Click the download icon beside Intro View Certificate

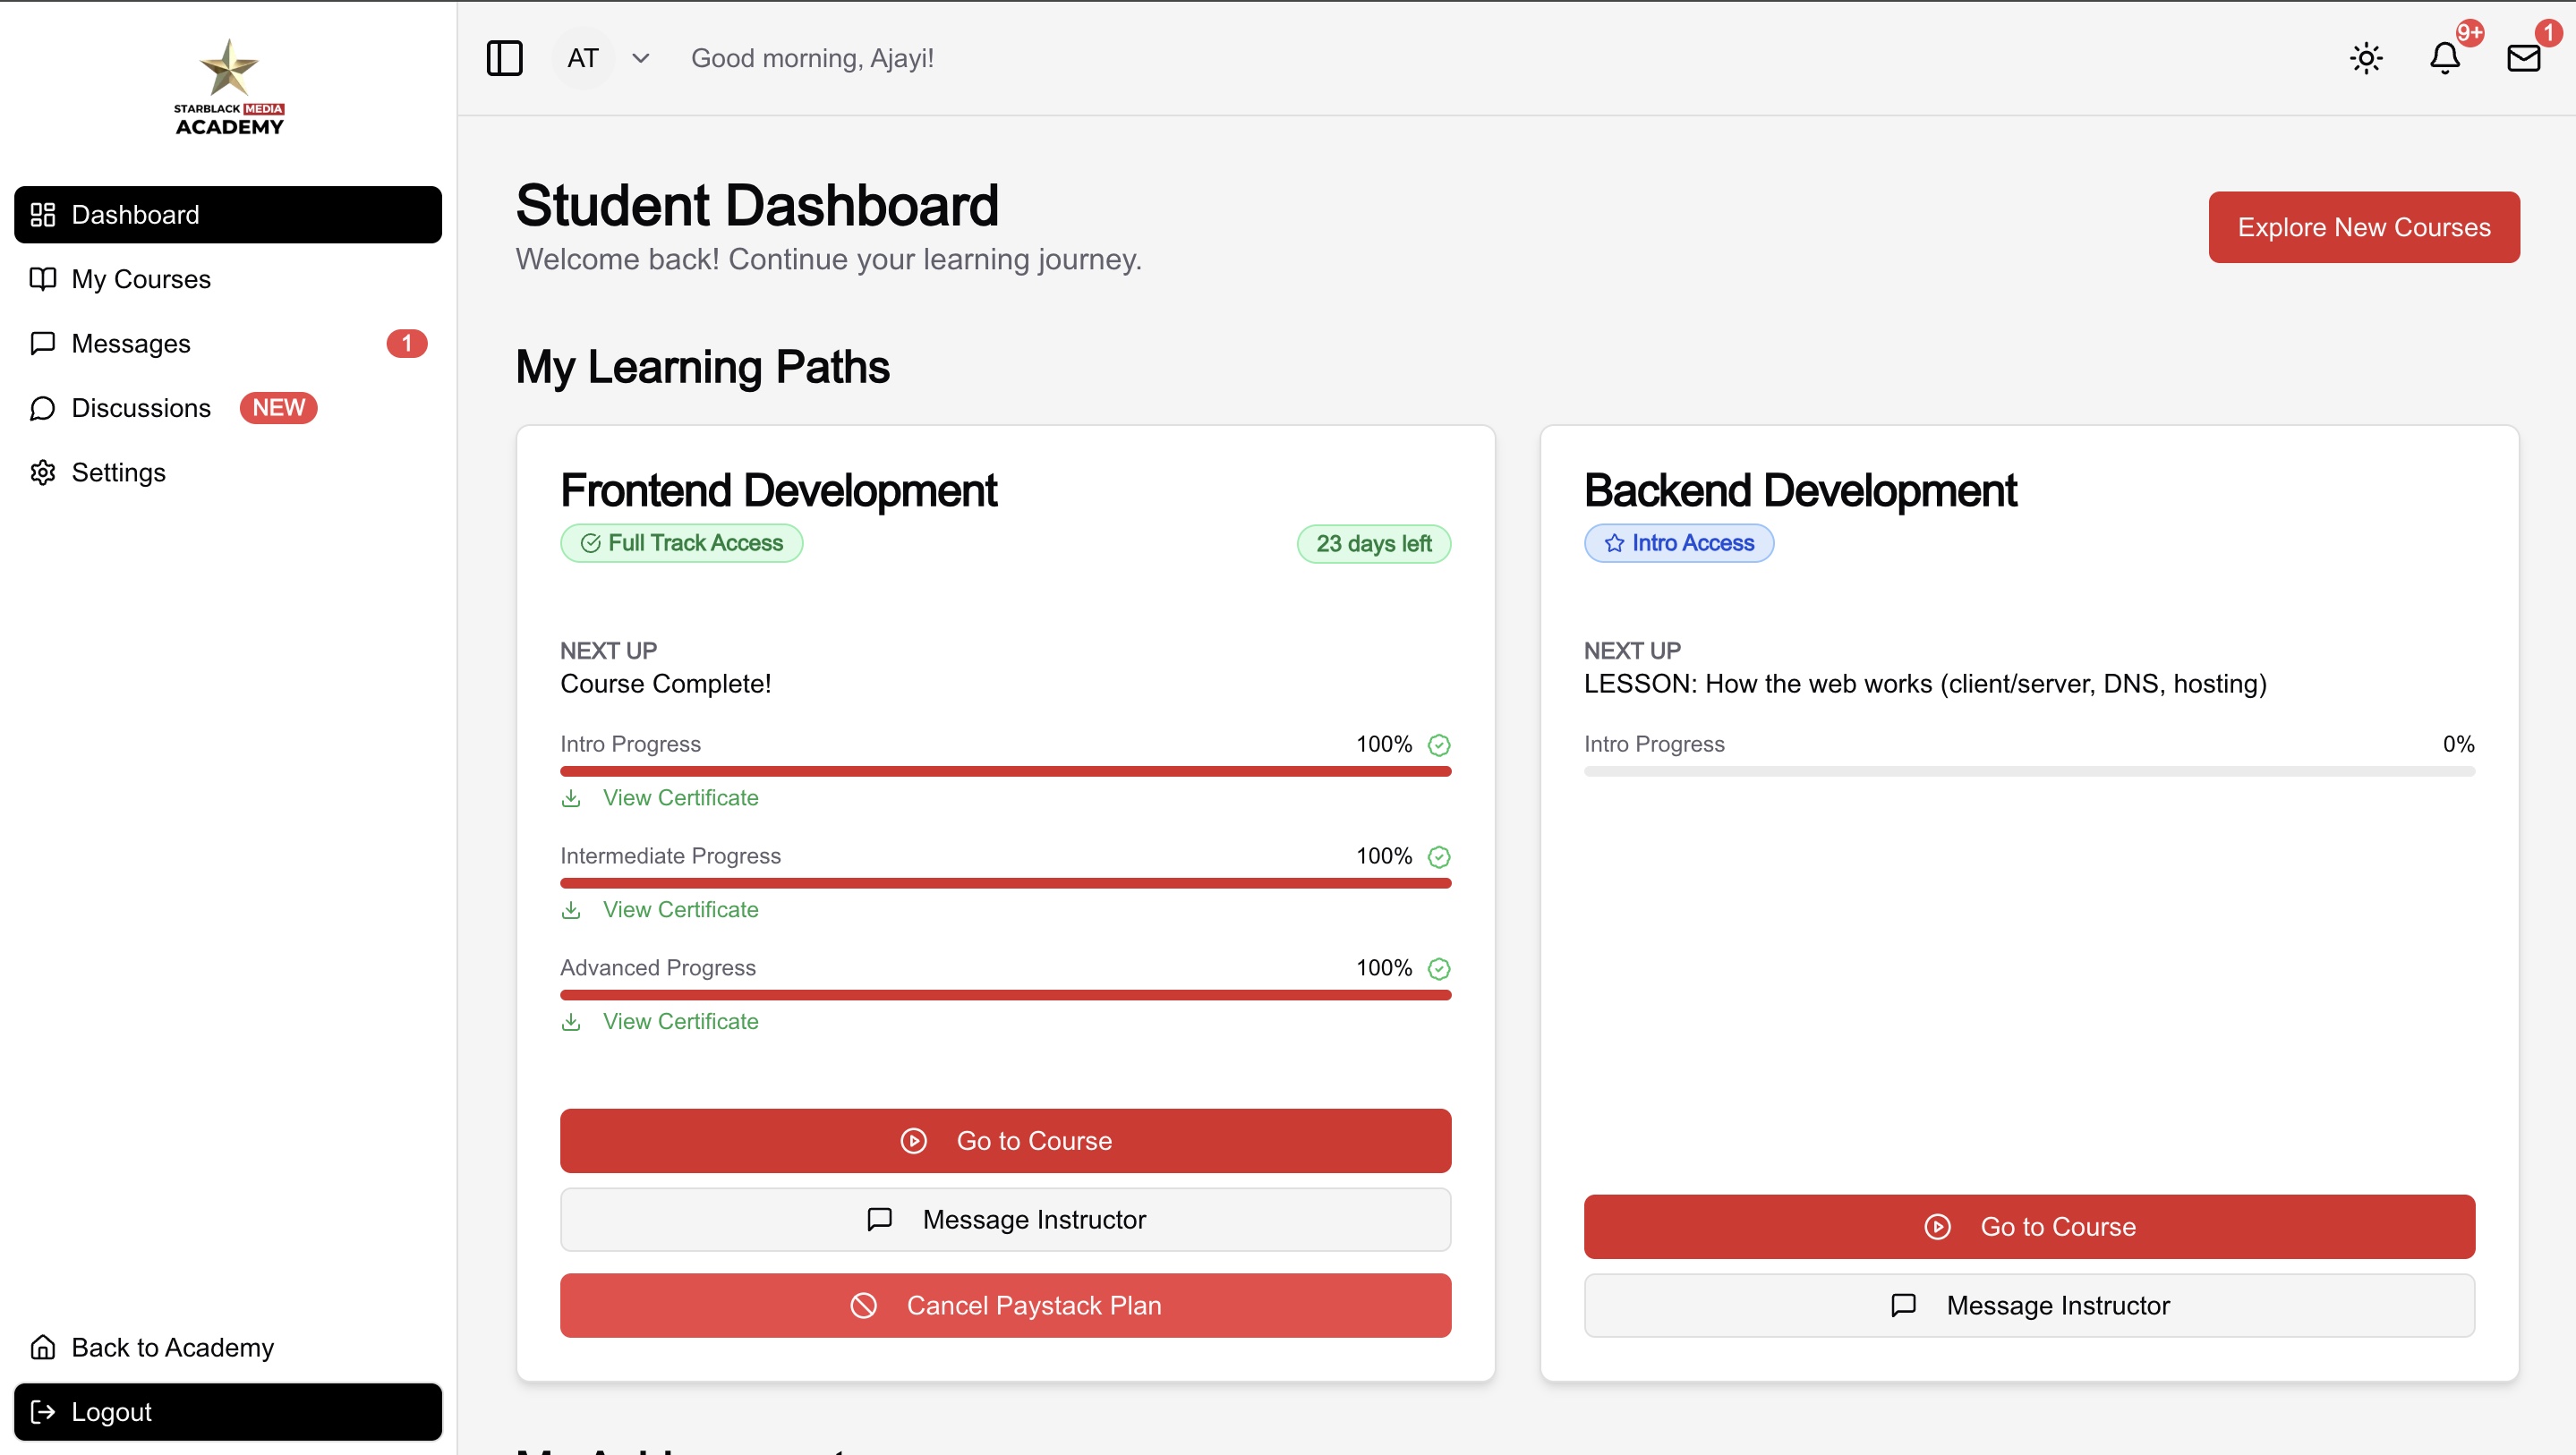point(572,798)
